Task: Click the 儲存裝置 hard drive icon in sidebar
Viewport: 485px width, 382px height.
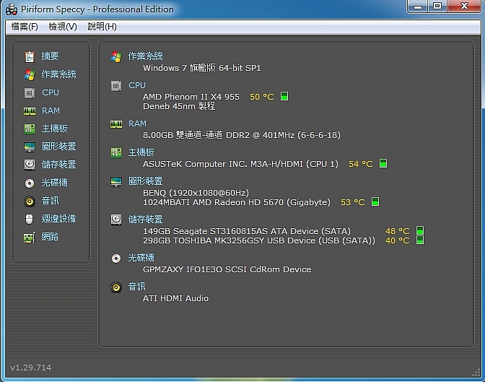Action: [x=30, y=165]
